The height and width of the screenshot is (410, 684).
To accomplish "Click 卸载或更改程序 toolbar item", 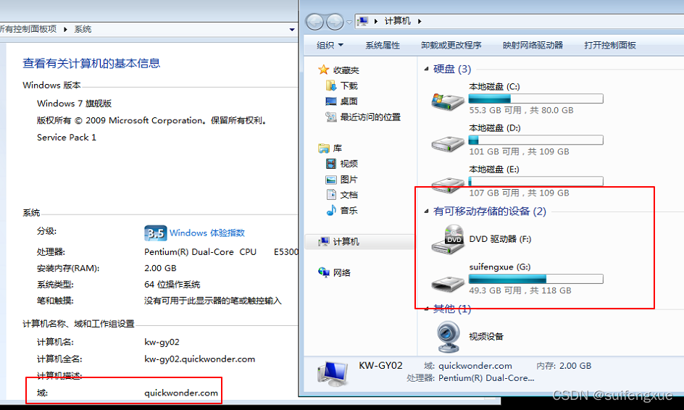I will tap(451, 45).
